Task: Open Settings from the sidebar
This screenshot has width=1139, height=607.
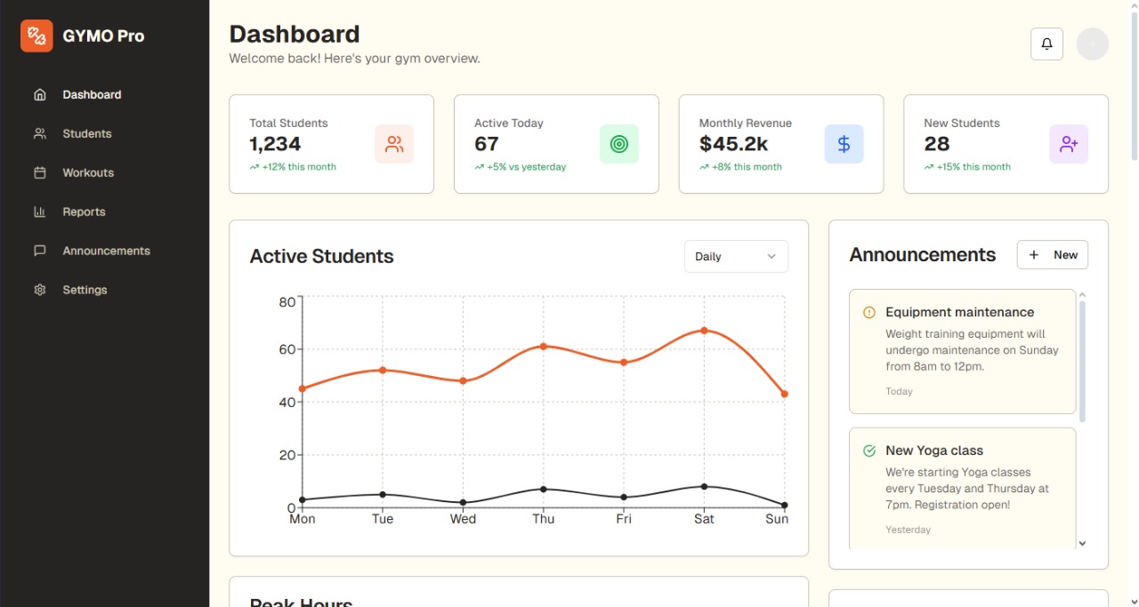Action: [104, 290]
